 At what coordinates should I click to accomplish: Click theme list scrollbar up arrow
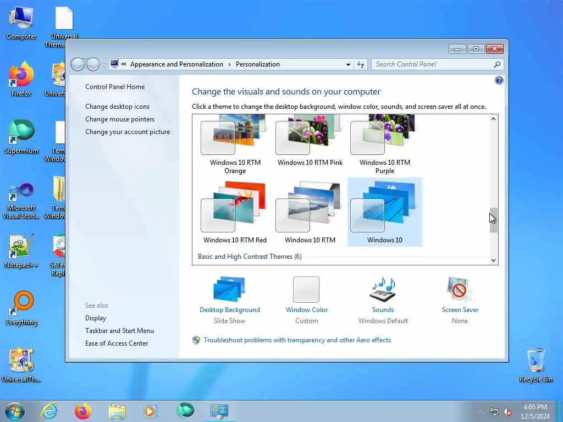pos(493,119)
